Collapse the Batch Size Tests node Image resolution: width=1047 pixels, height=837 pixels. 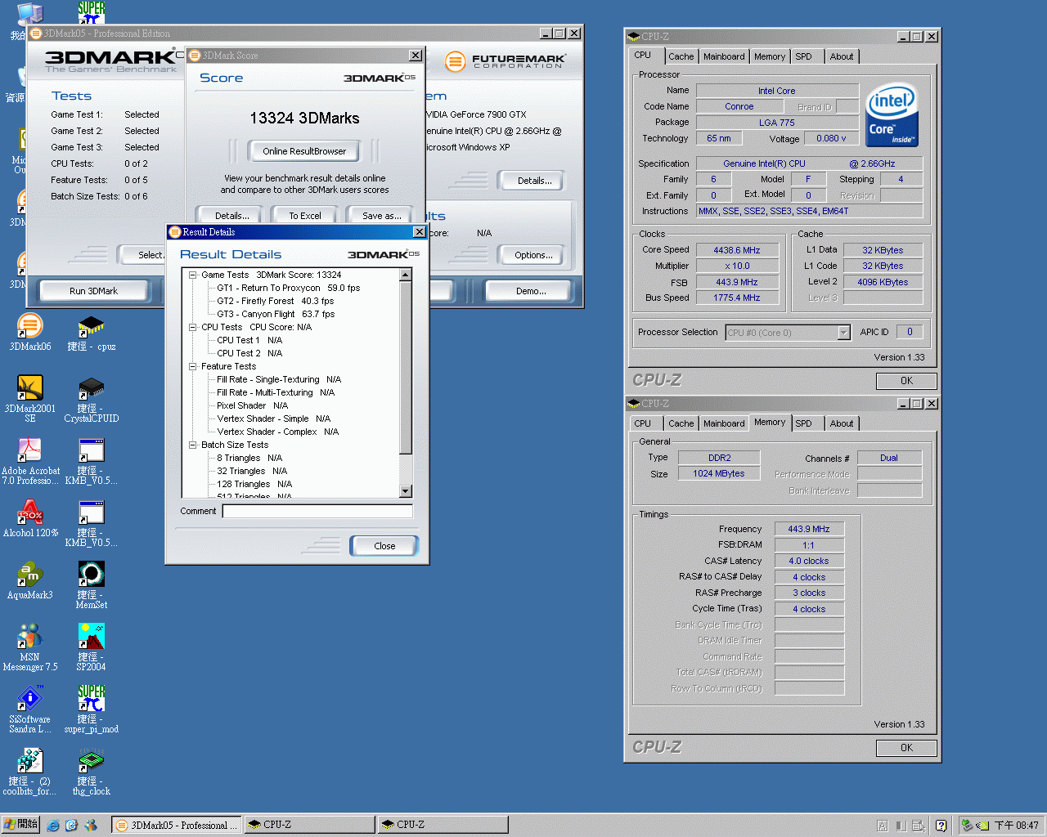click(x=193, y=445)
